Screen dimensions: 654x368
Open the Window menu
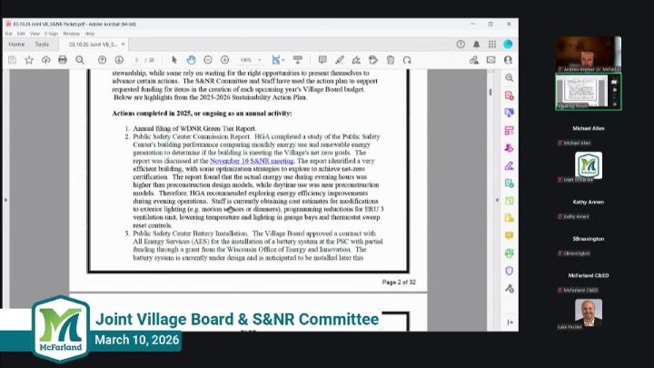72,34
